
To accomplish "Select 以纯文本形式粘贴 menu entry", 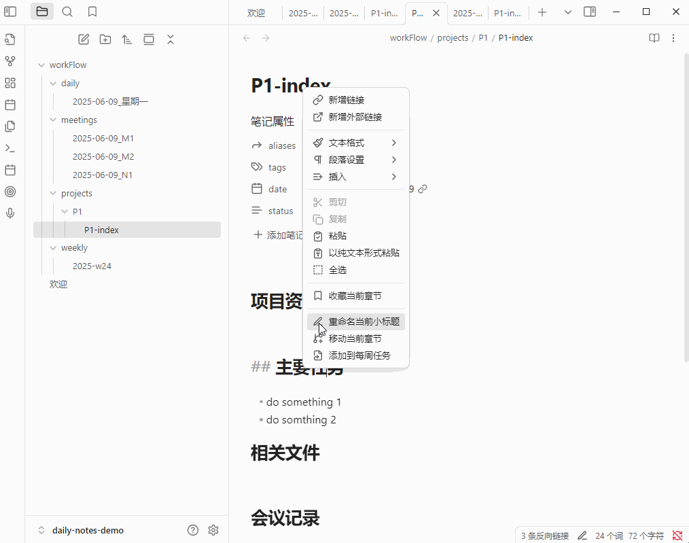I will [x=356, y=253].
